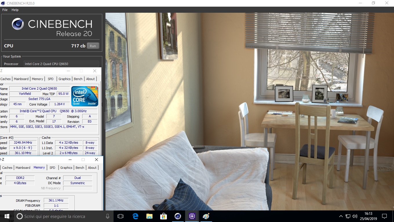Minimize the CPU-Z processor window
The image size is (394, 222).
coord(68,71)
